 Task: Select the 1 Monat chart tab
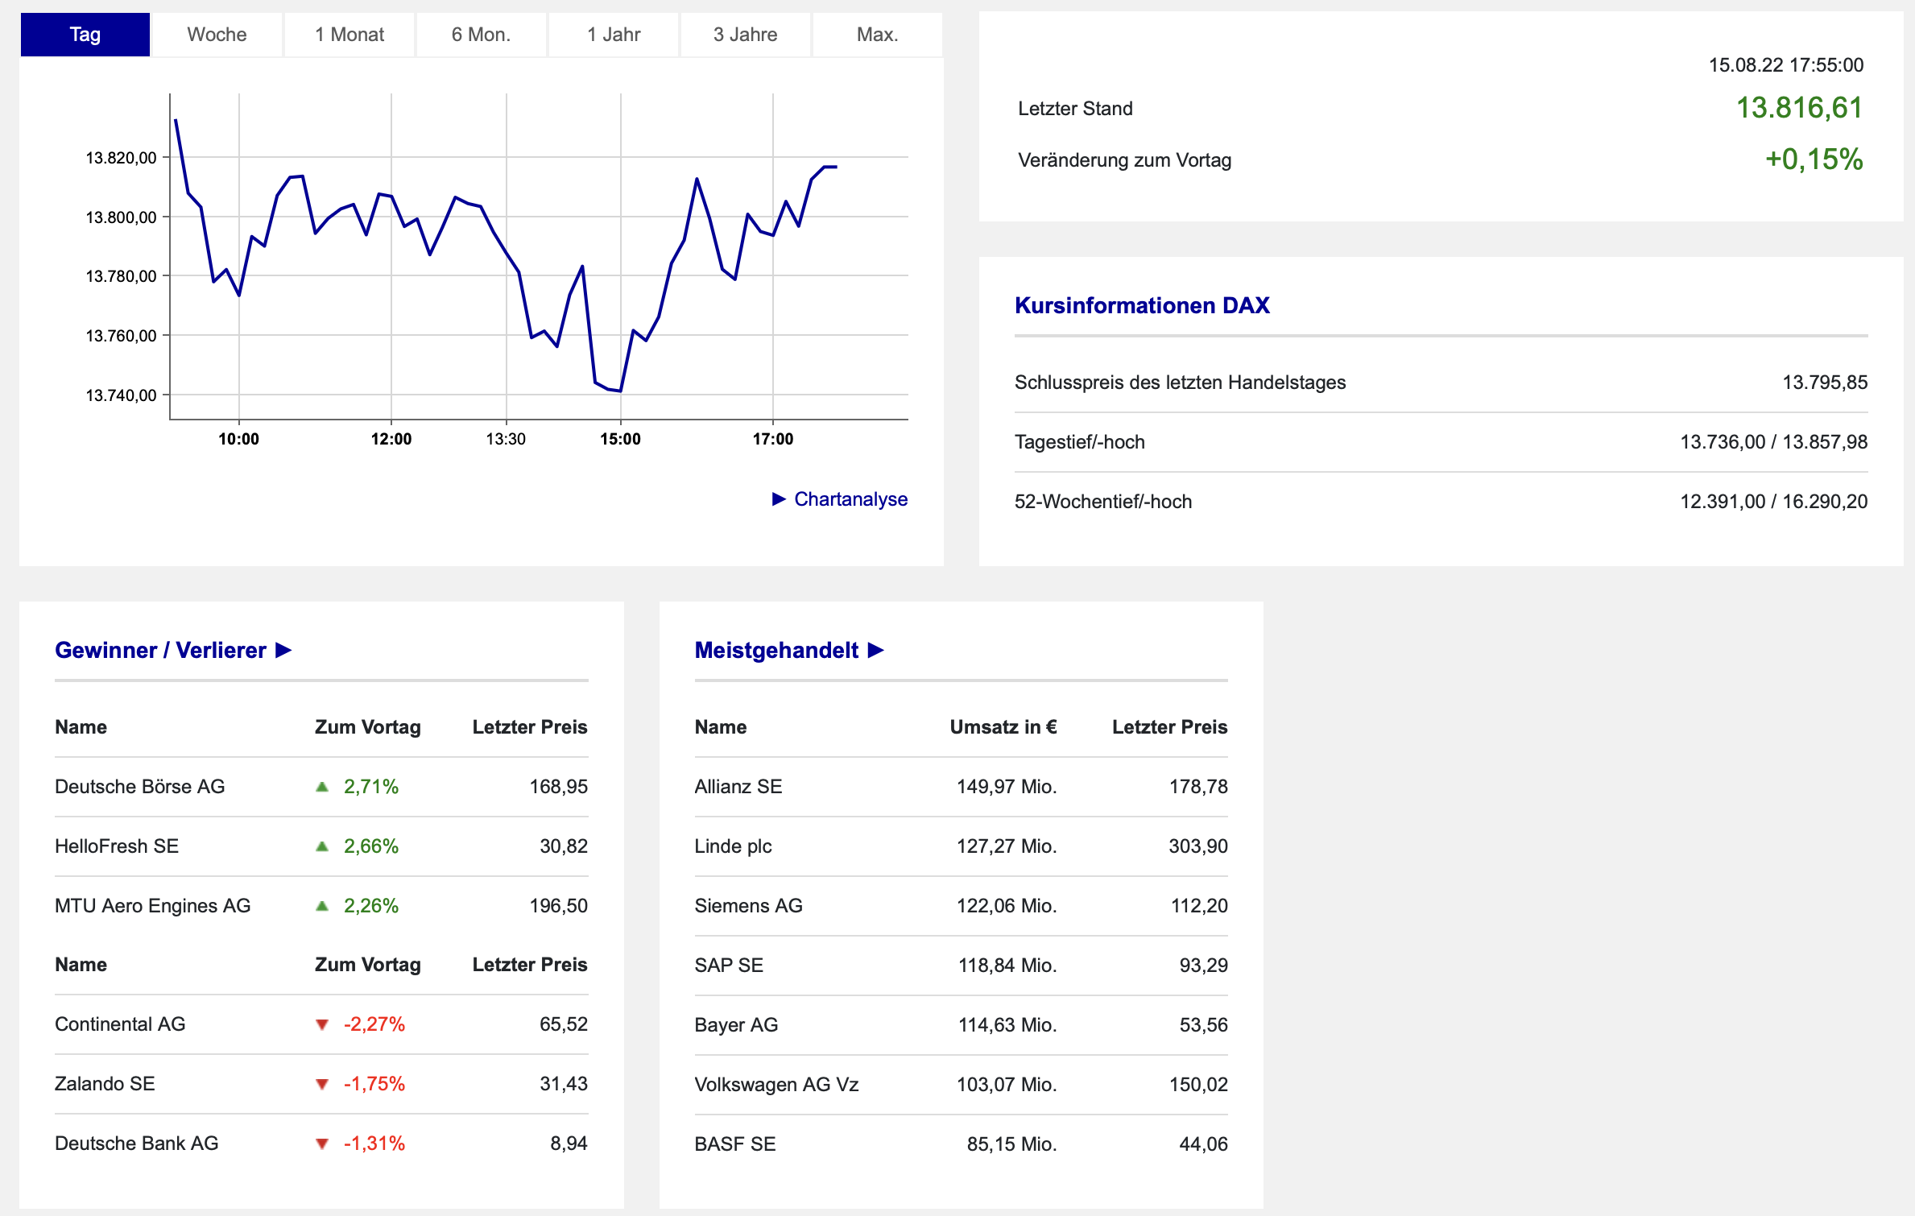(349, 35)
